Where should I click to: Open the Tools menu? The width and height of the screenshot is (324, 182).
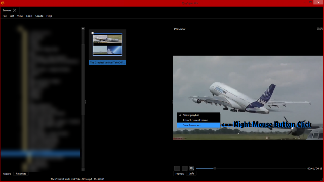pyautogui.click(x=29, y=16)
